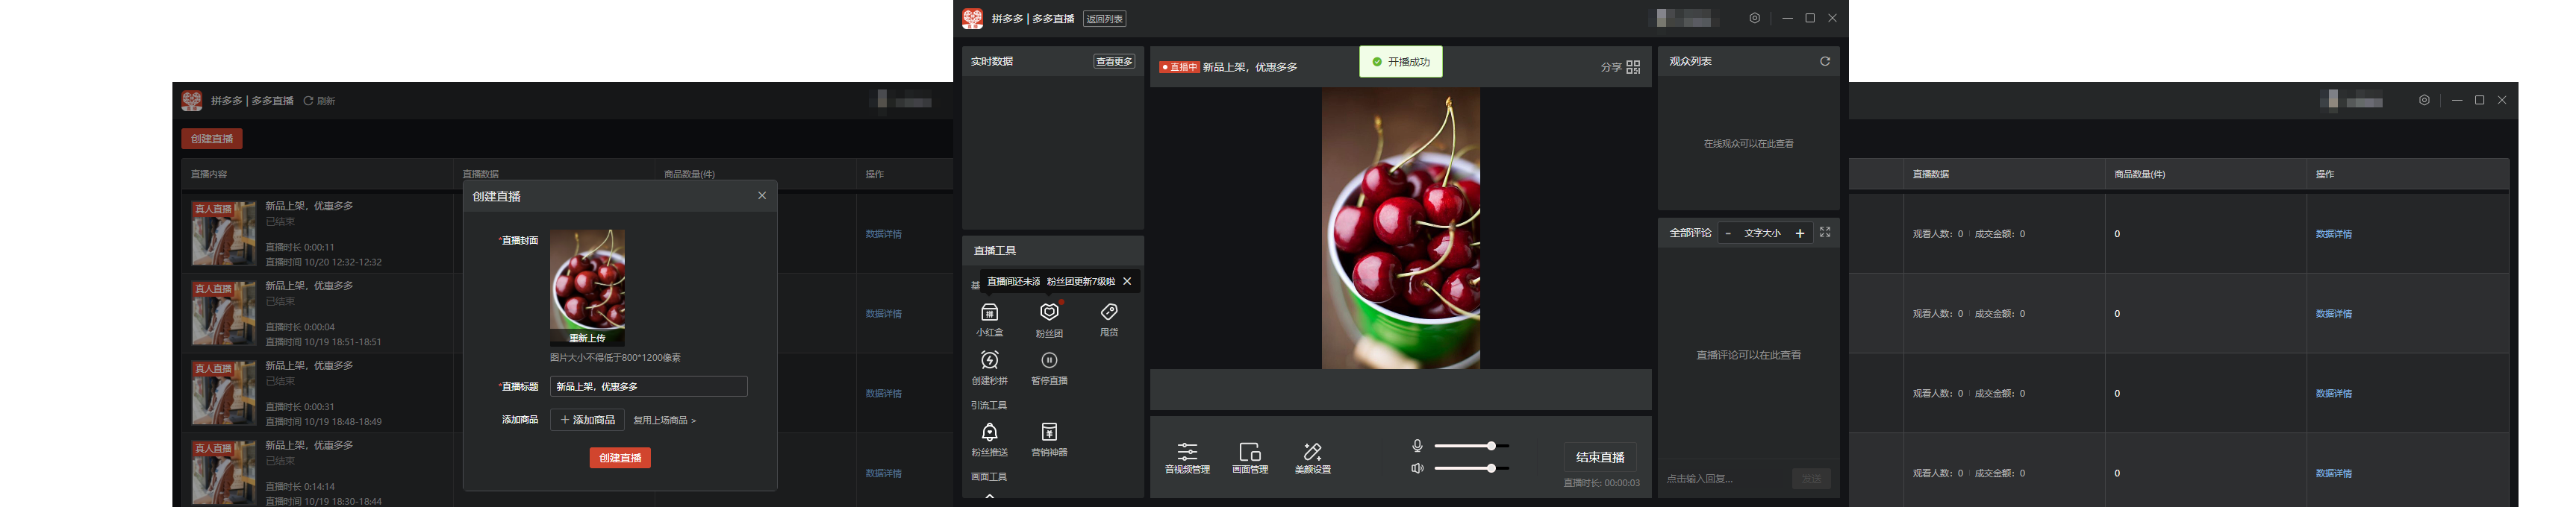Open 数据详情 for the 10/19 18:30 stream
Viewport: 2576px width, 507px height.
click(x=883, y=473)
